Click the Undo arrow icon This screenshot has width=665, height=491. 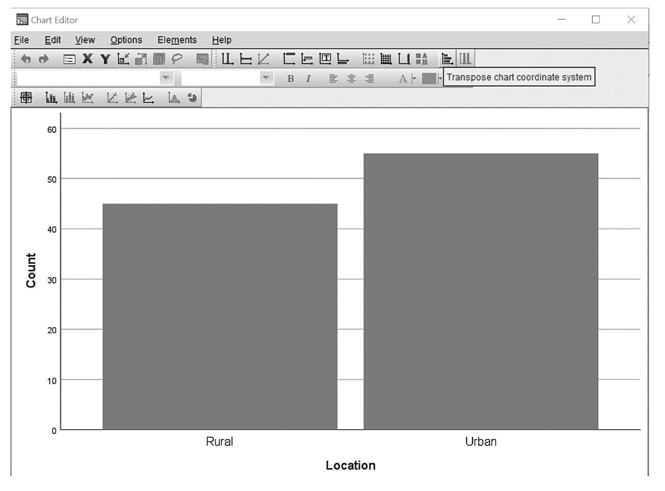click(26, 59)
